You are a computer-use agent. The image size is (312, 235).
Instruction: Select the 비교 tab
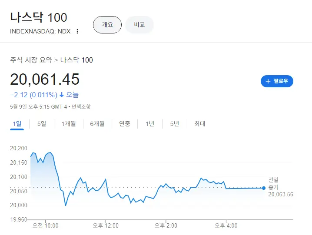139,25
